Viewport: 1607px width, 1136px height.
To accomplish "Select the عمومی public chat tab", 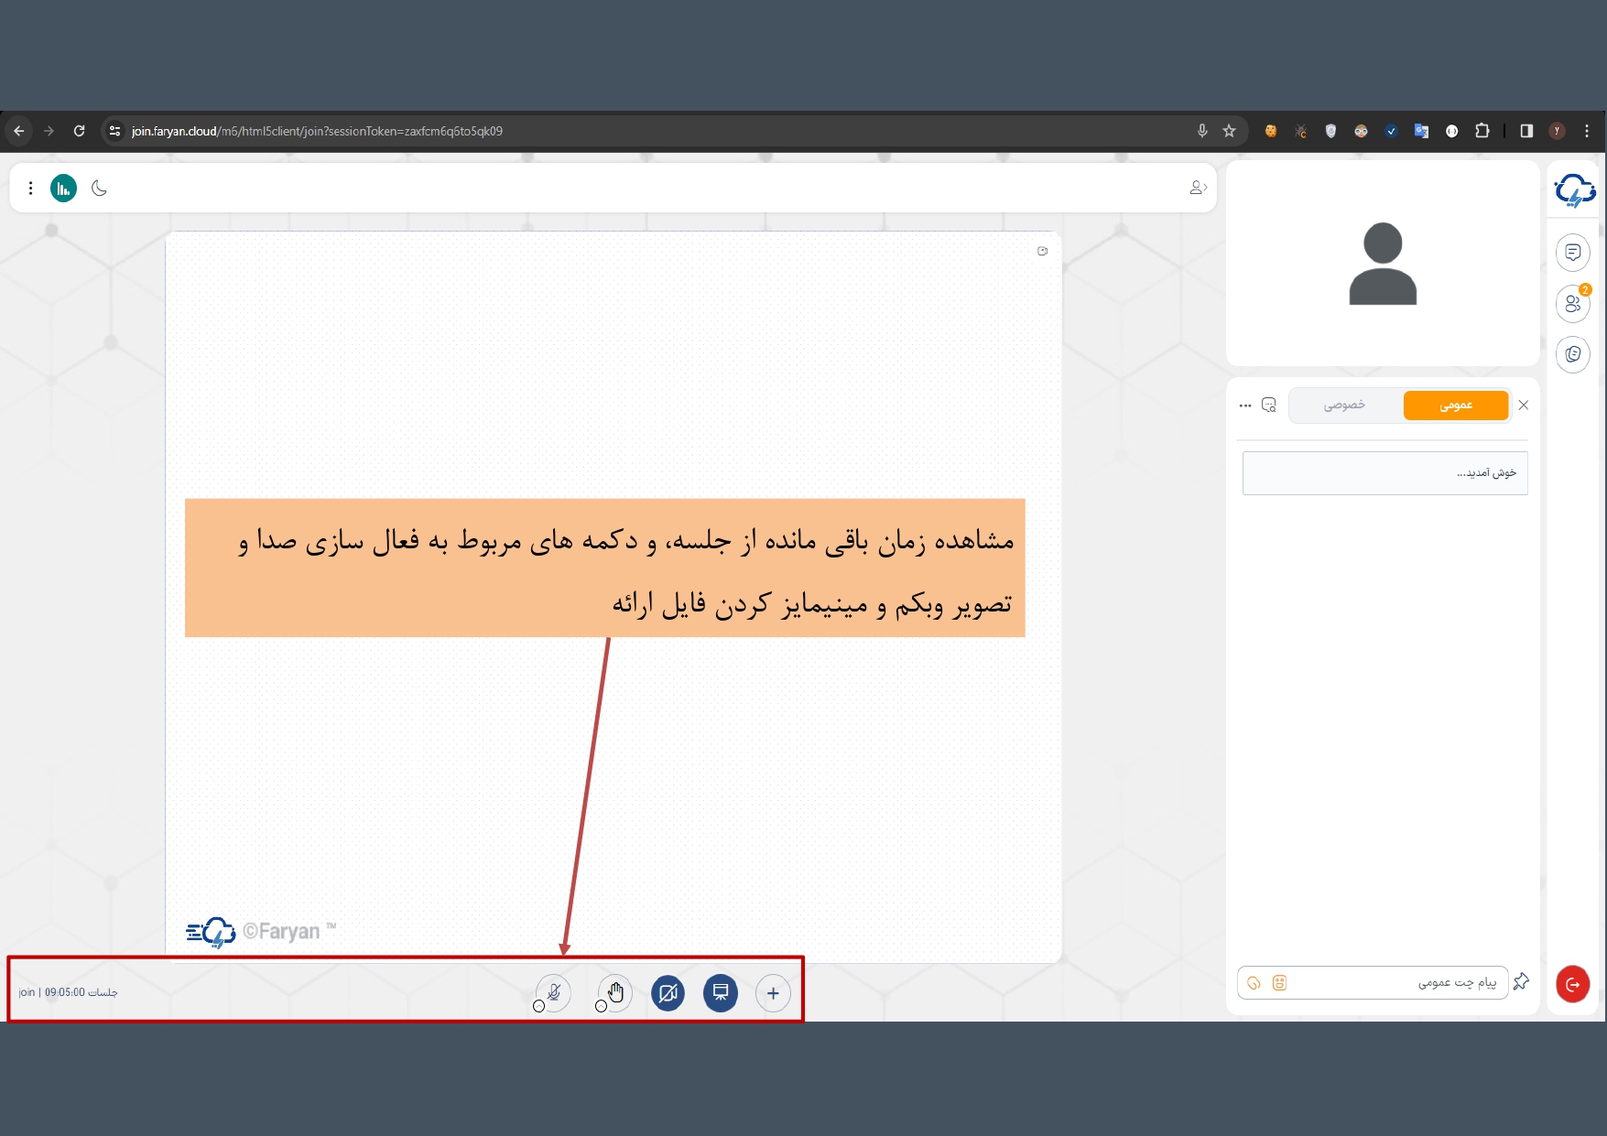I will [x=1455, y=405].
